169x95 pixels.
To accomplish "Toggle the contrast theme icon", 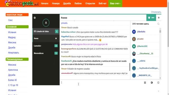I will click(x=152, y=83).
